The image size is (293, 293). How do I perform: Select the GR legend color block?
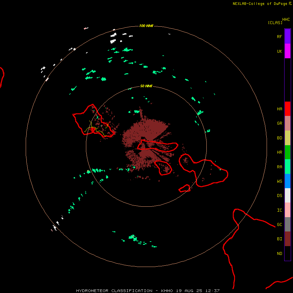287,123
